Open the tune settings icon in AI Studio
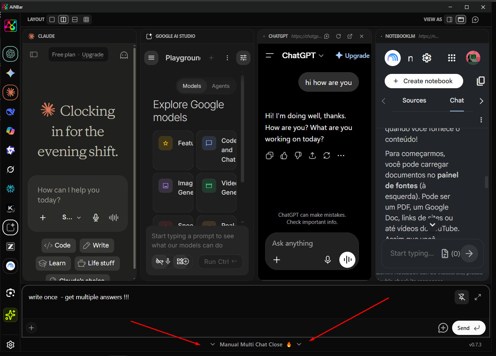 (243, 58)
